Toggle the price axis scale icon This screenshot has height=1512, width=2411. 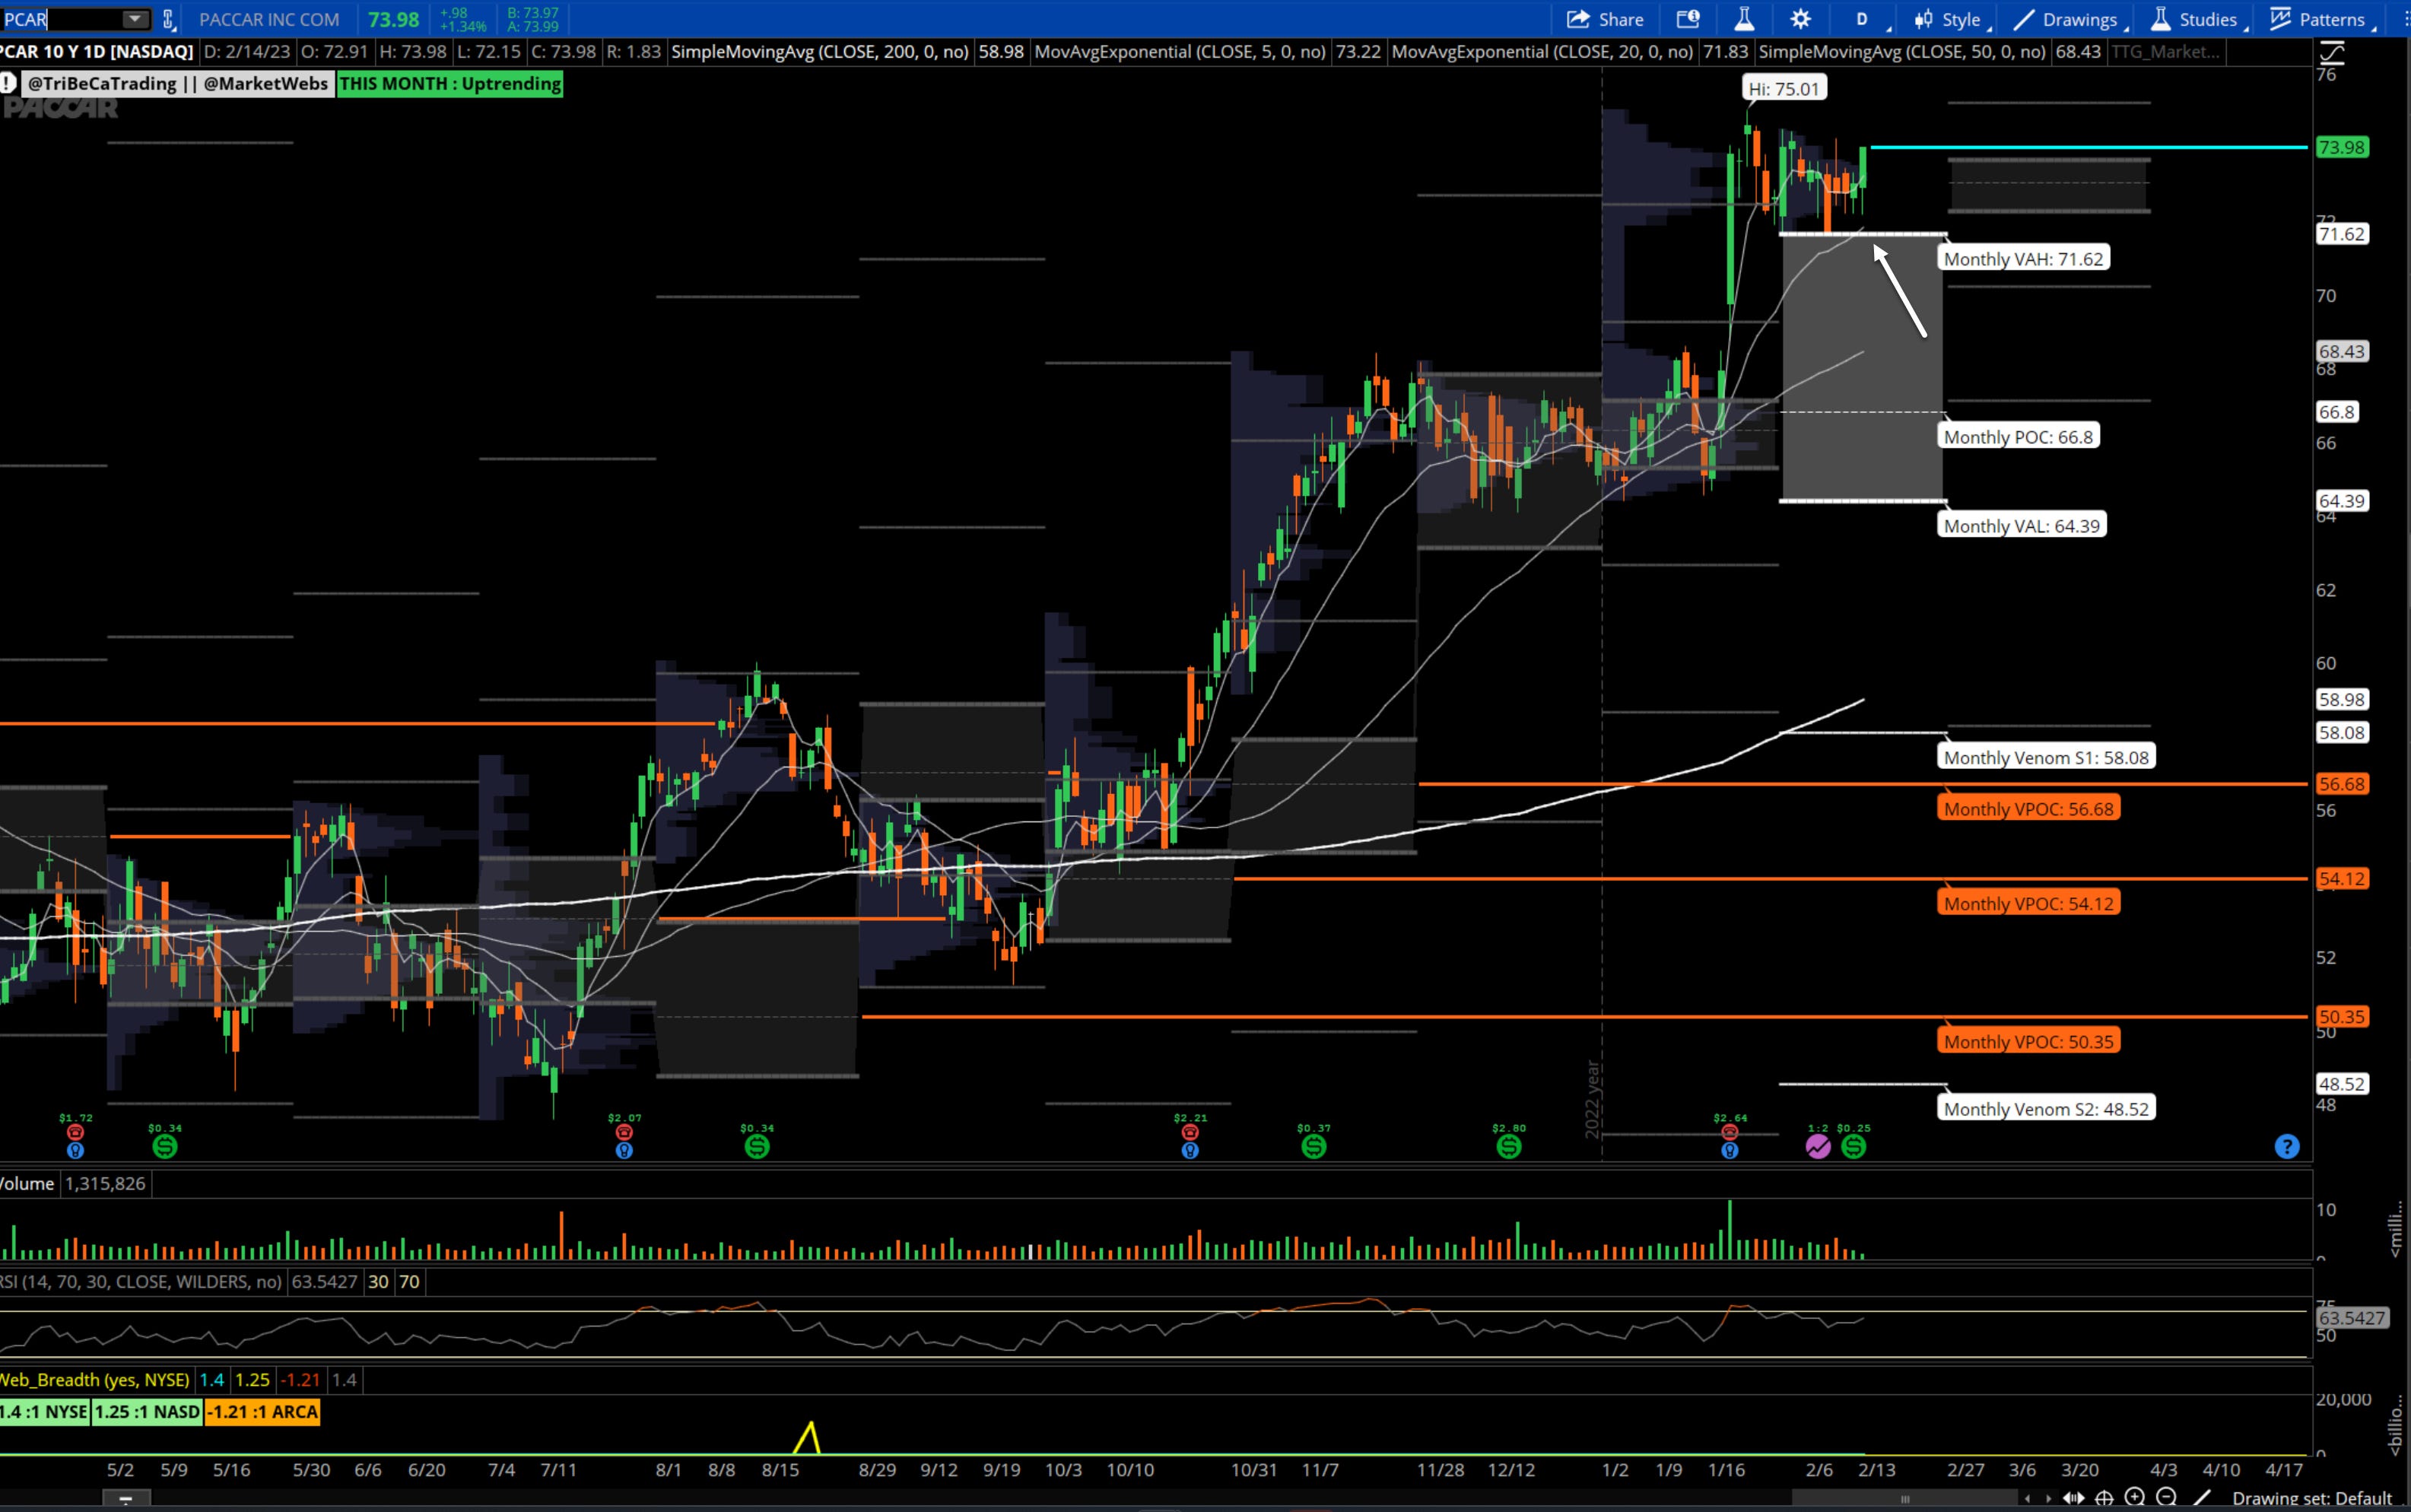(2331, 52)
